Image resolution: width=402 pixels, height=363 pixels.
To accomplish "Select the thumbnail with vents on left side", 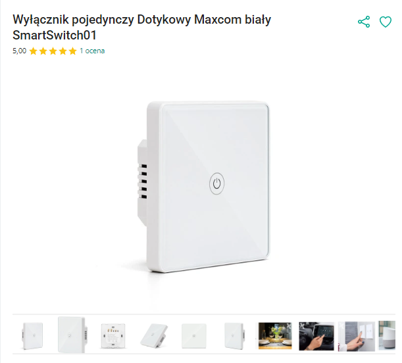I will [x=32, y=335].
